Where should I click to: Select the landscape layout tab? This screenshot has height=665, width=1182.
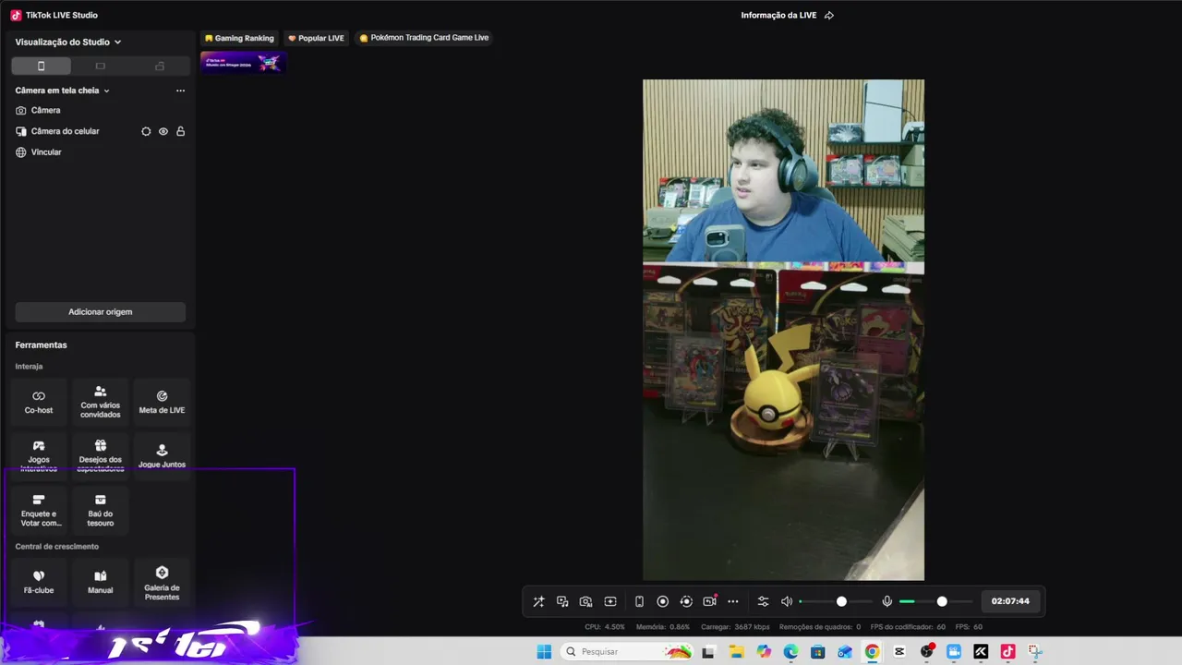101,66
